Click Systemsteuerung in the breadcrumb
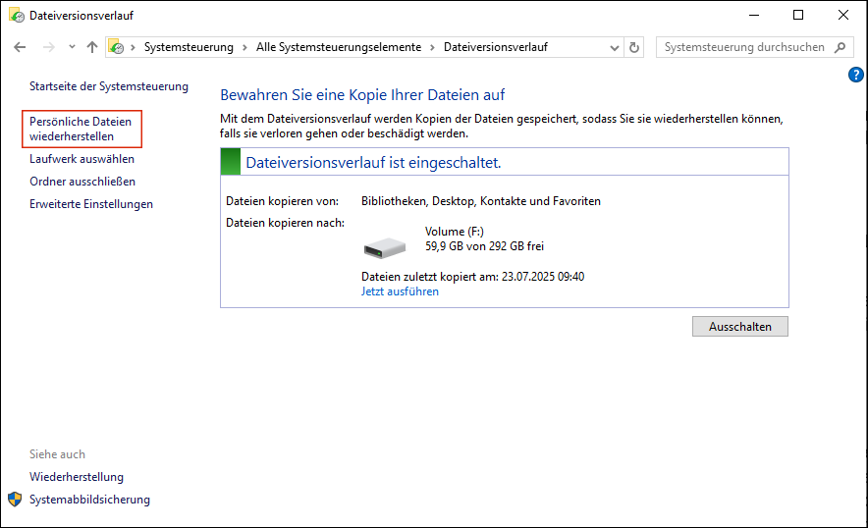The width and height of the screenshot is (868, 528). [189, 47]
